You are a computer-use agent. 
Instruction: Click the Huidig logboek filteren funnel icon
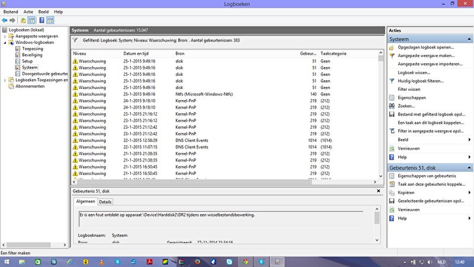tap(392, 80)
